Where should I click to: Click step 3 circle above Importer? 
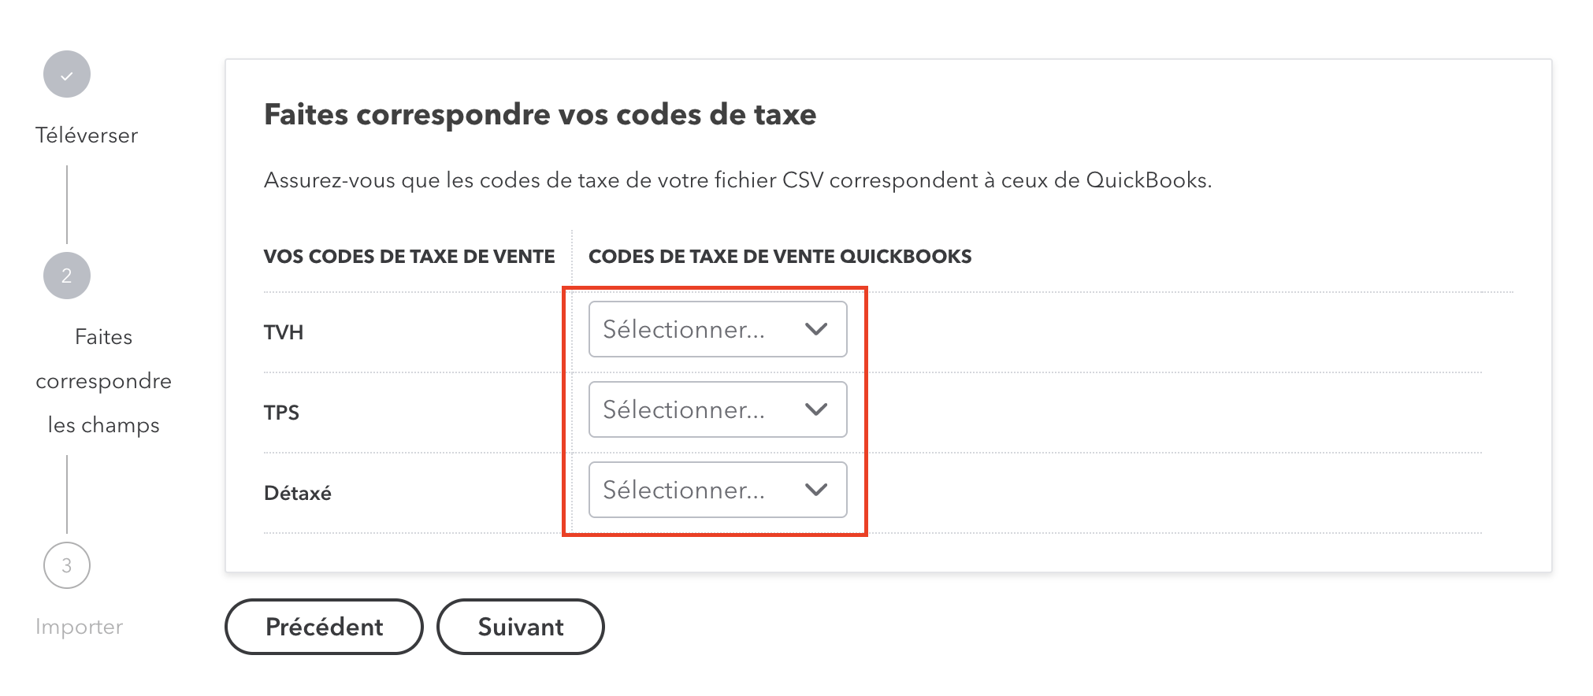pos(66,564)
